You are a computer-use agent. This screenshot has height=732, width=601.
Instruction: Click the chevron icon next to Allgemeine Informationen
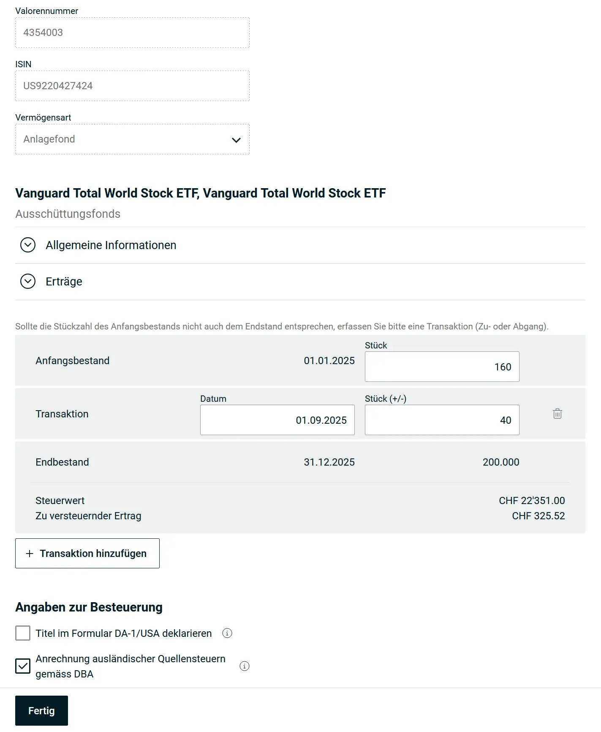point(27,245)
